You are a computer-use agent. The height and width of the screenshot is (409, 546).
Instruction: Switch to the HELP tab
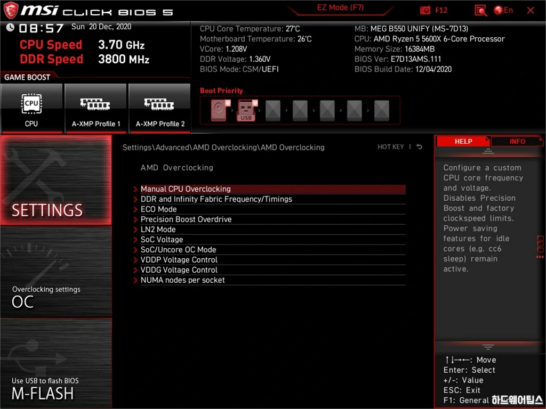point(463,142)
